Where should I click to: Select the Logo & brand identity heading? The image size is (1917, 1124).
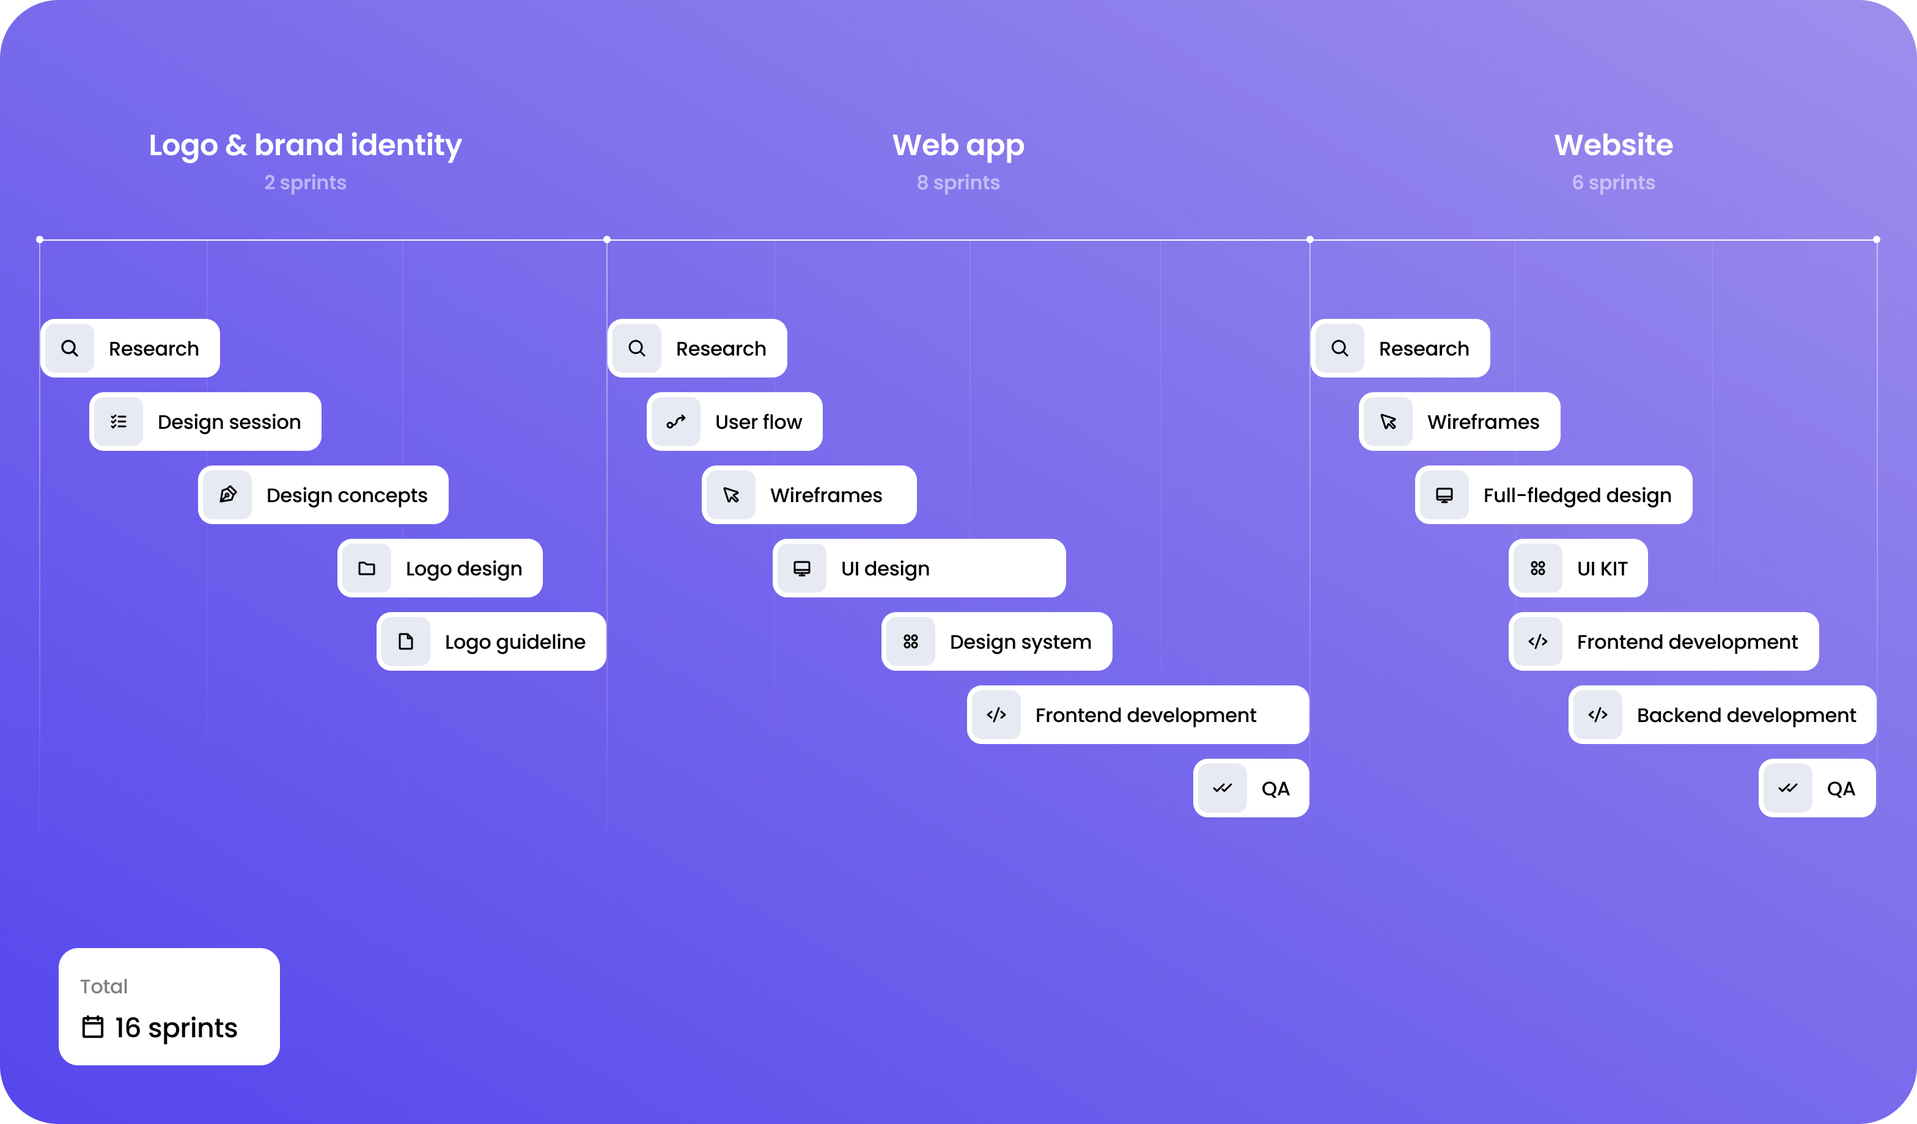click(x=305, y=145)
